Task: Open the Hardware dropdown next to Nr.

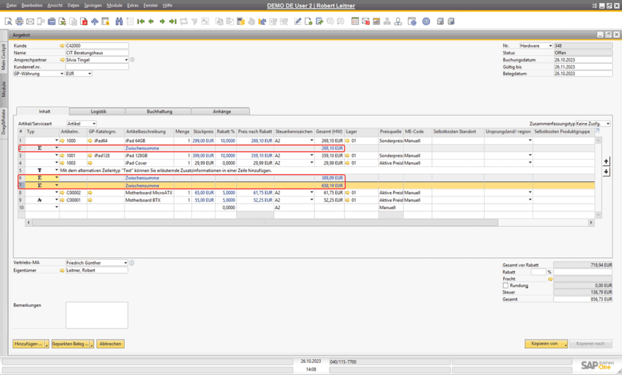Action: [550, 45]
